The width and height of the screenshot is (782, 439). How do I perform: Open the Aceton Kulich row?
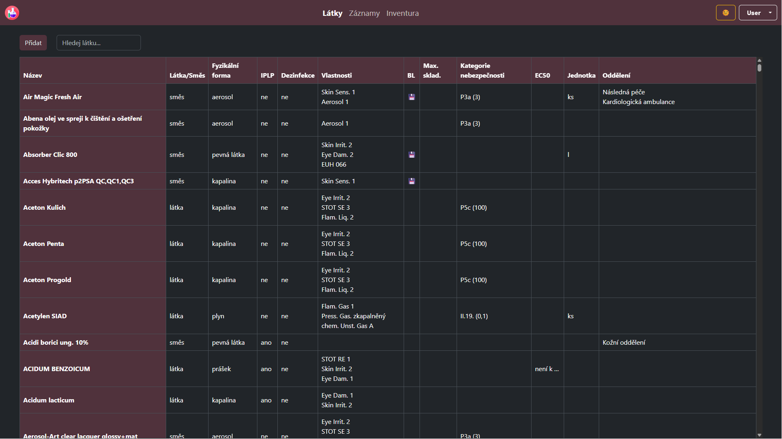(x=44, y=208)
